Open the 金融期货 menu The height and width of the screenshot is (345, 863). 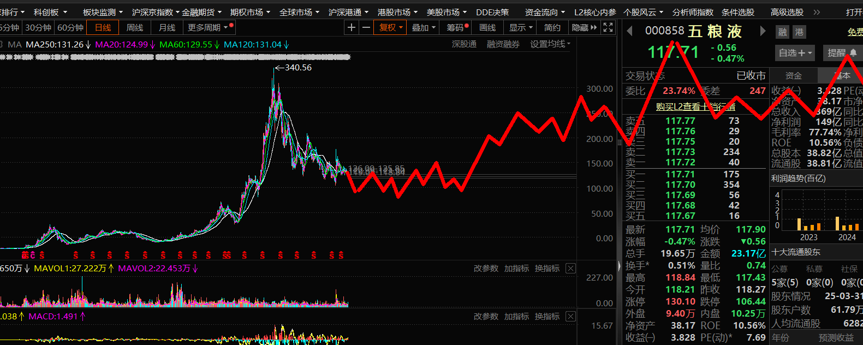[201, 12]
